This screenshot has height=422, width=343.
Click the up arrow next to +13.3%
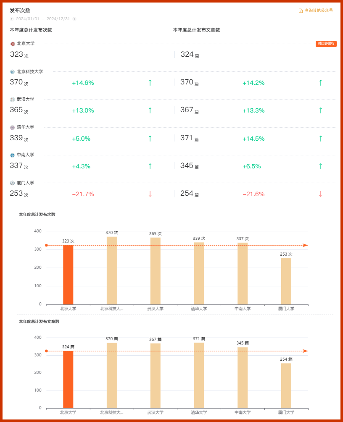pos(321,110)
